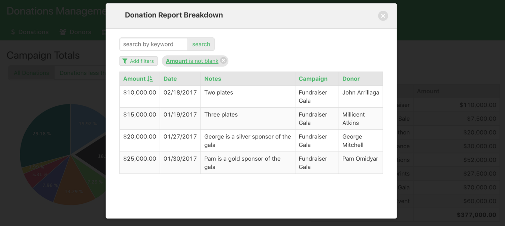The width and height of the screenshot is (505, 226).
Task: Click the search button
Action: point(201,44)
